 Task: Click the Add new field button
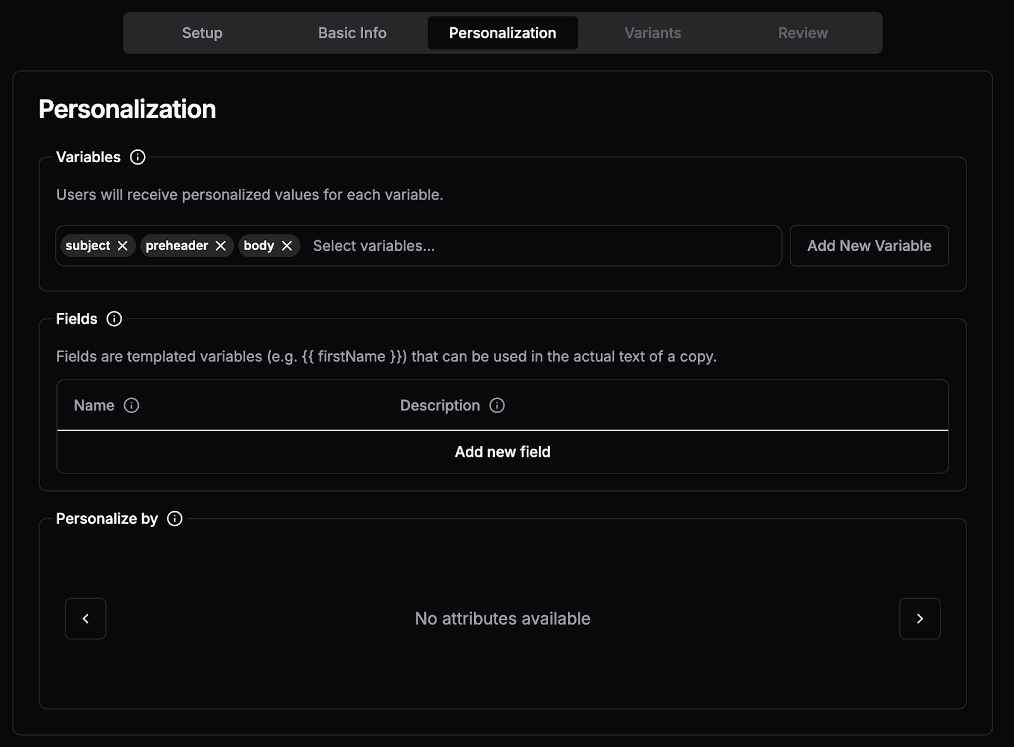[x=503, y=452]
